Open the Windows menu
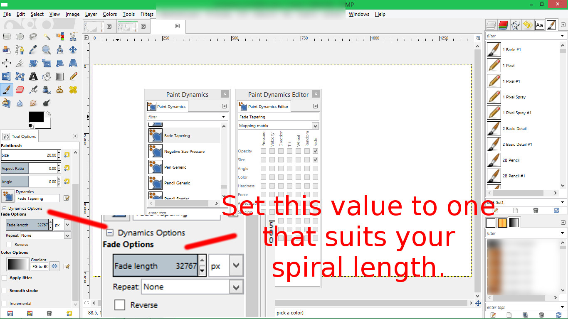 click(x=359, y=14)
